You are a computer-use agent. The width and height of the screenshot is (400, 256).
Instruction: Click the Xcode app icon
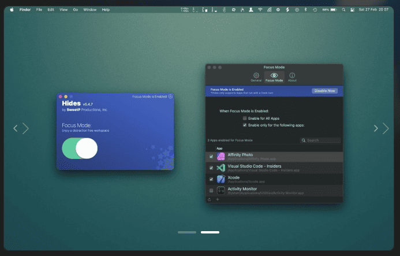pyautogui.click(x=220, y=179)
